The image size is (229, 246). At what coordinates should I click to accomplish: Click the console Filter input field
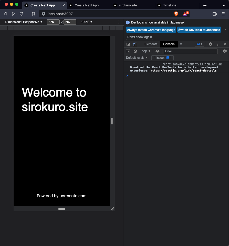191,51
